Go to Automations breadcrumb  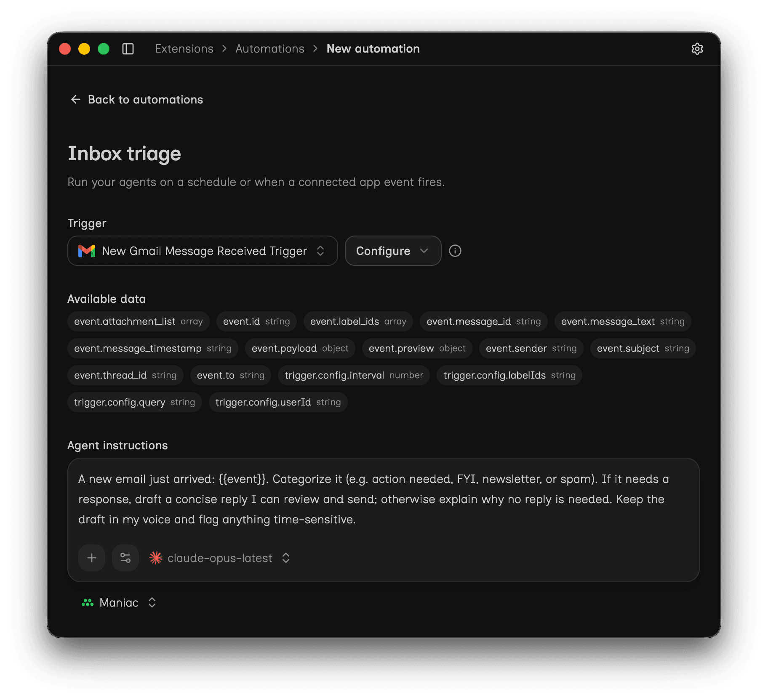[269, 49]
